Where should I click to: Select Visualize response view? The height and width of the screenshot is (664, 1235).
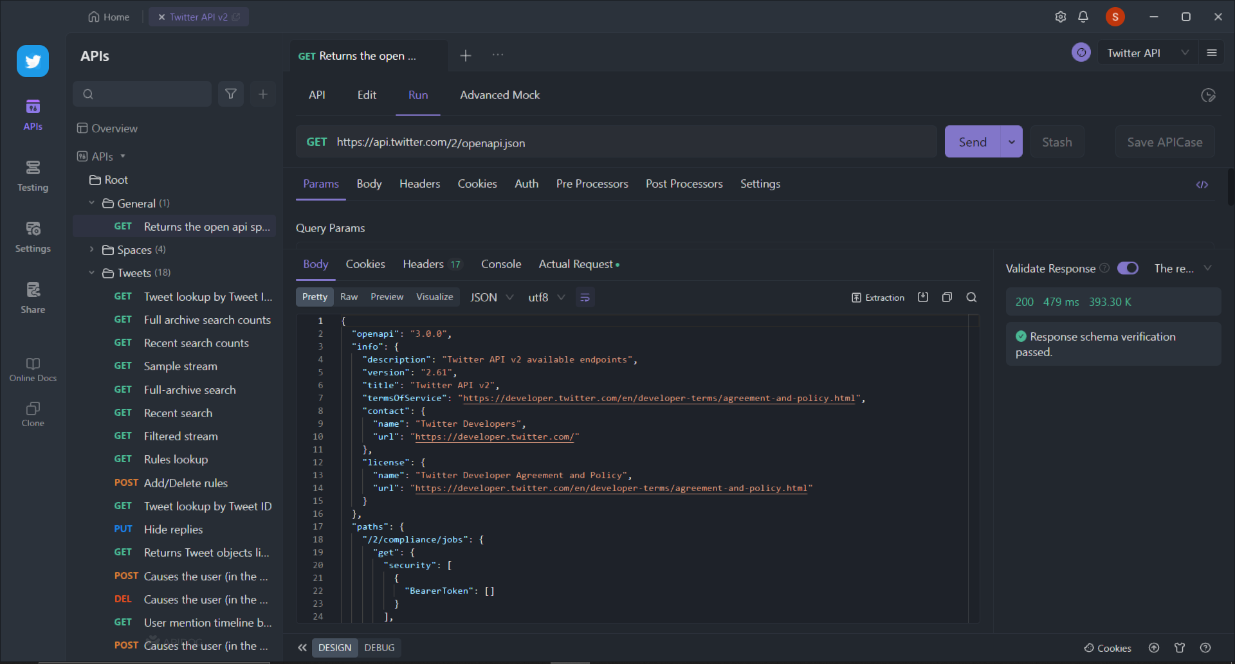pyautogui.click(x=435, y=297)
